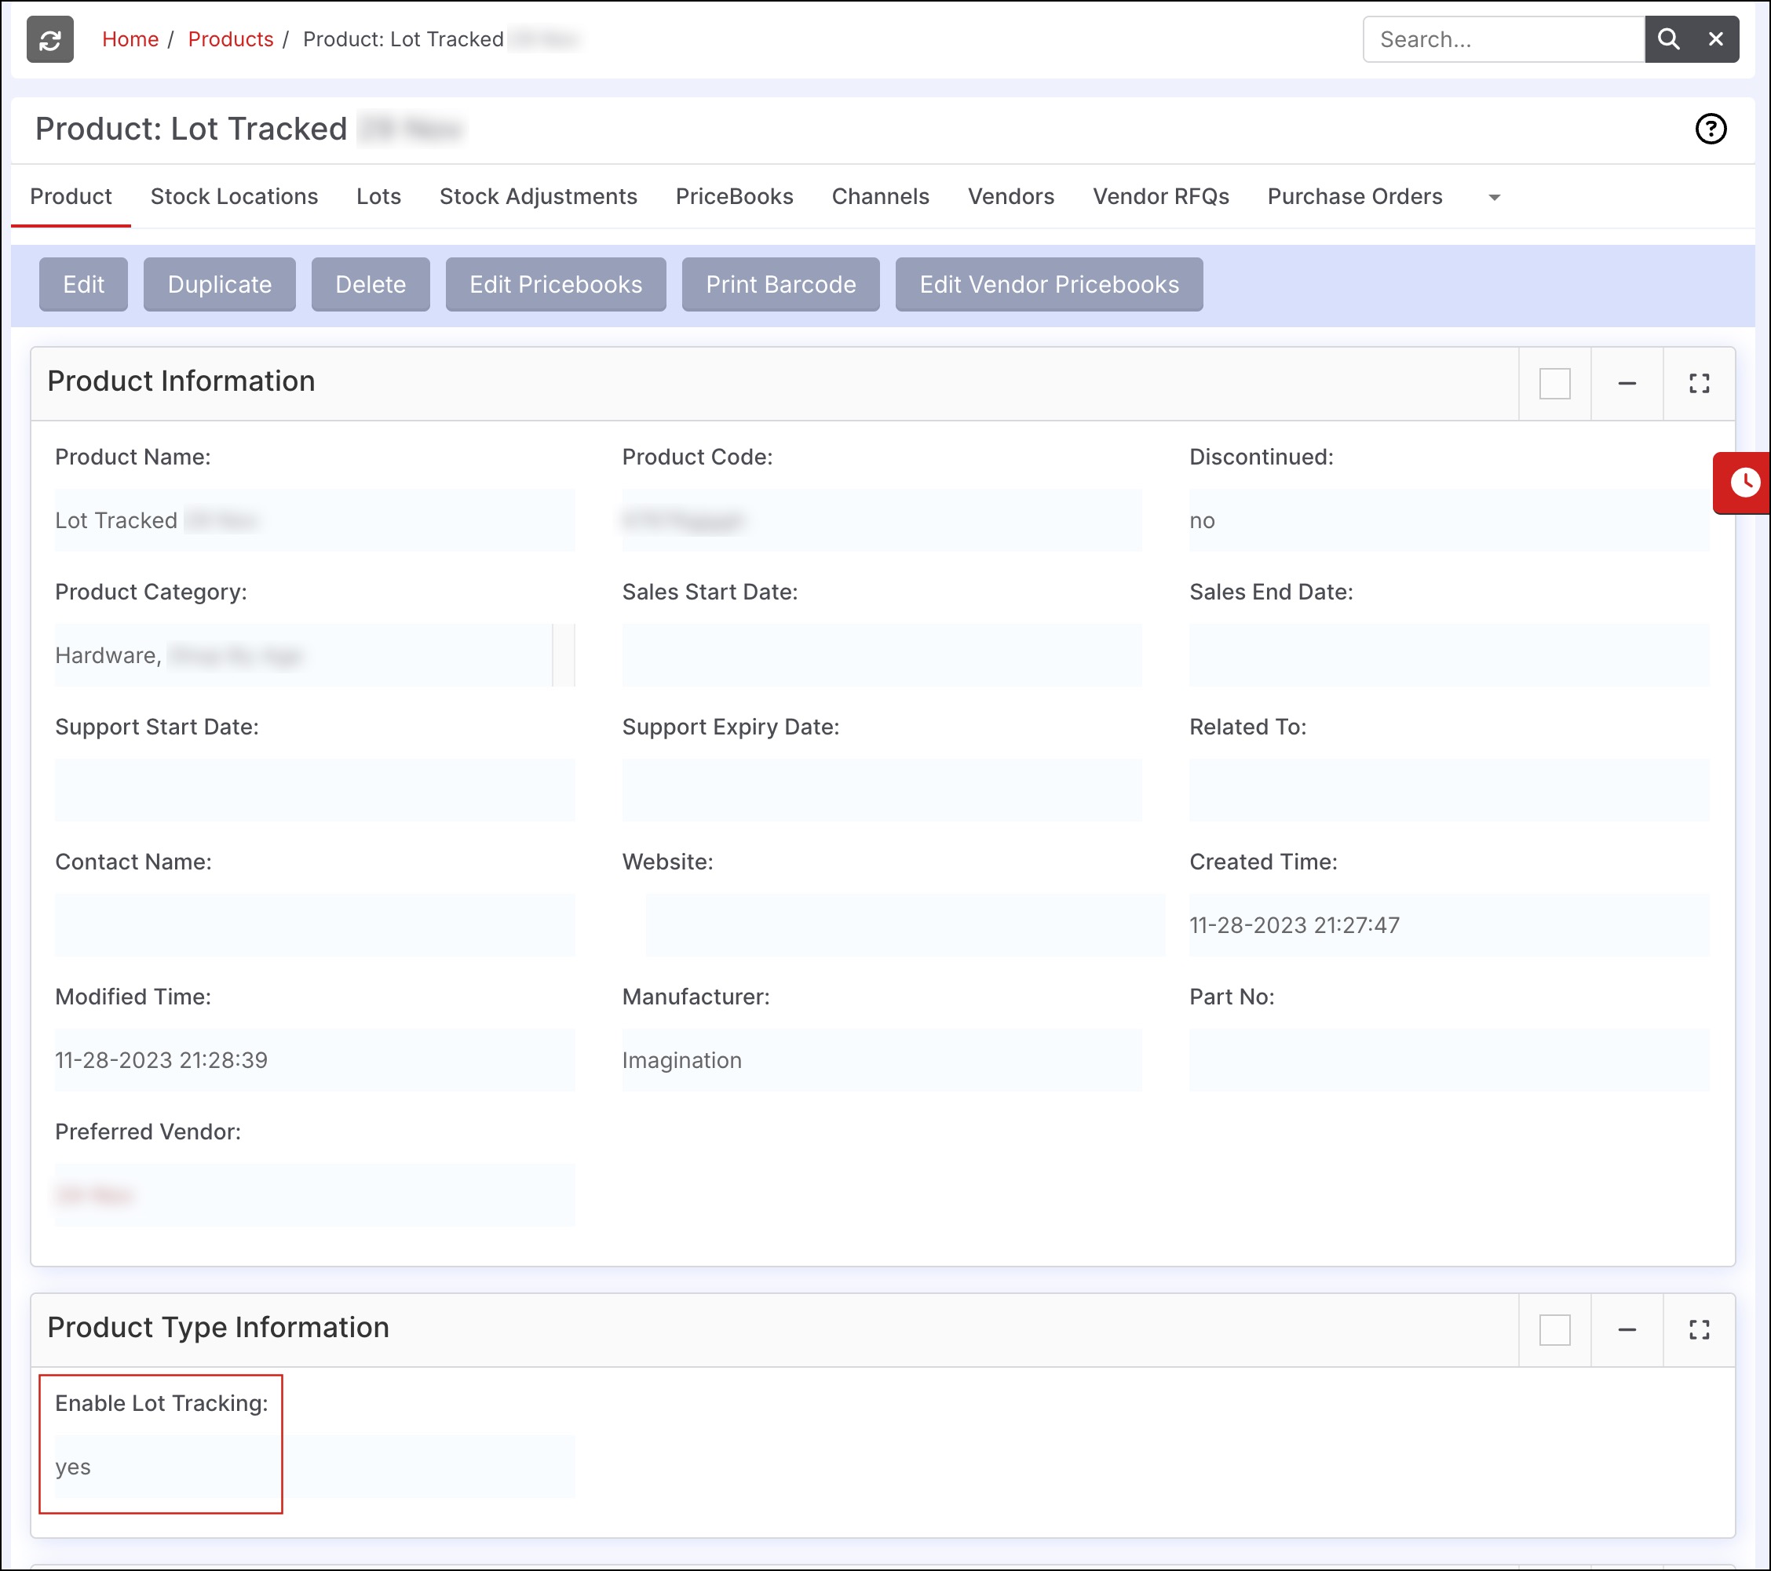Click the Product Name value field
This screenshot has width=1771, height=1571.
coord(315,520)
